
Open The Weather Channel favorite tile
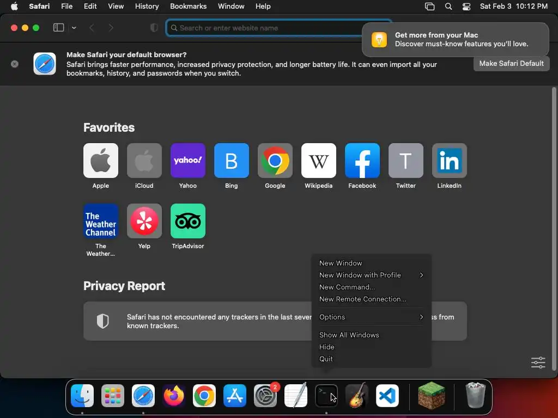101,221
